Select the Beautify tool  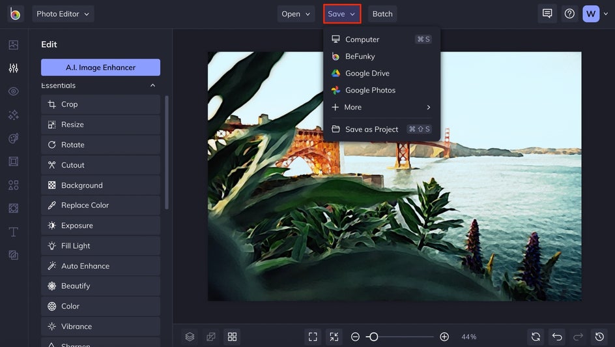point(100,286)
